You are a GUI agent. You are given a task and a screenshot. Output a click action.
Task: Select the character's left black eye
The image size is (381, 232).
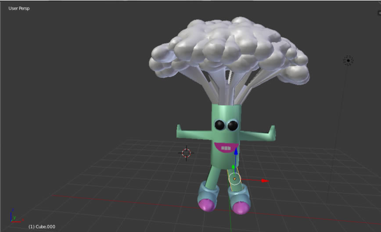tap(219, 125)
